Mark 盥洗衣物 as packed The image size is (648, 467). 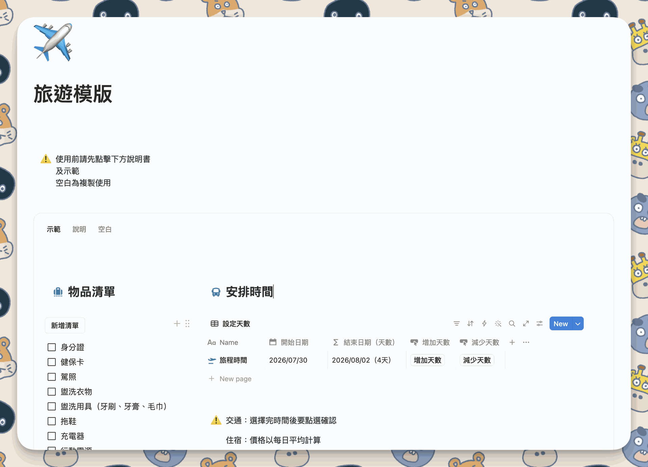[x=52, y=392]
